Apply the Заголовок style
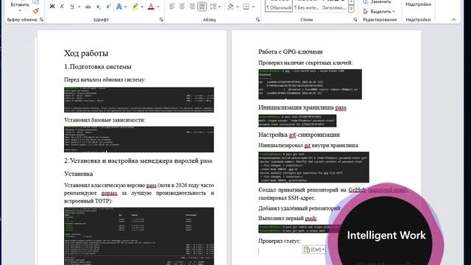Screen dimensions: 471x265 333,5
